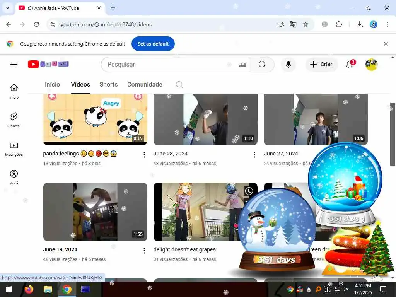396x297 pixels.
Task: Click the page vertical scrollbar
Action: [x=393, y=134]
